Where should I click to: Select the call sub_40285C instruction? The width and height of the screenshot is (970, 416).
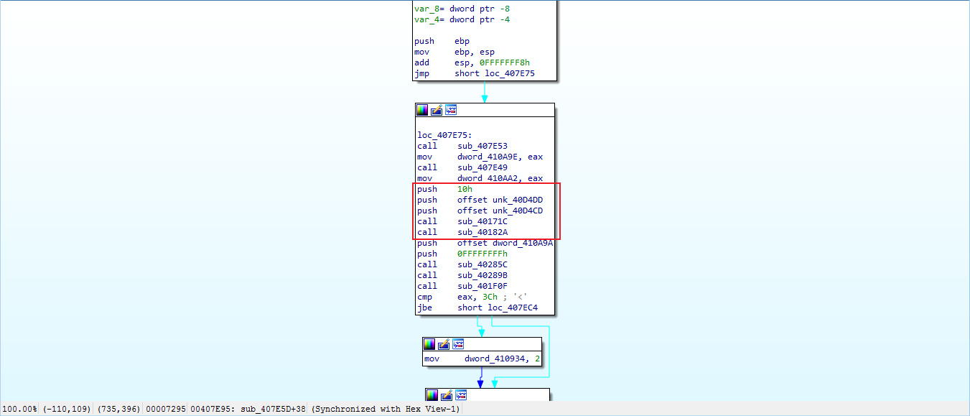462,264
